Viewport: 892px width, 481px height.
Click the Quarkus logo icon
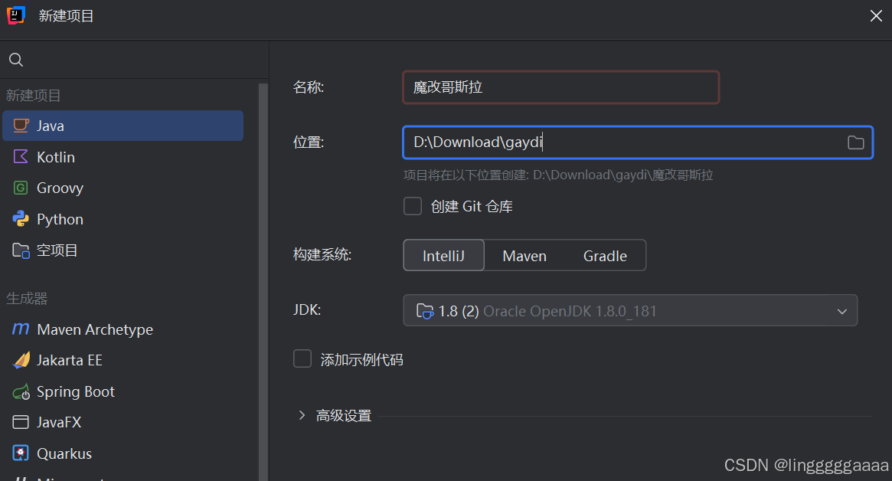pyautogui.click(x=21, y=453)
